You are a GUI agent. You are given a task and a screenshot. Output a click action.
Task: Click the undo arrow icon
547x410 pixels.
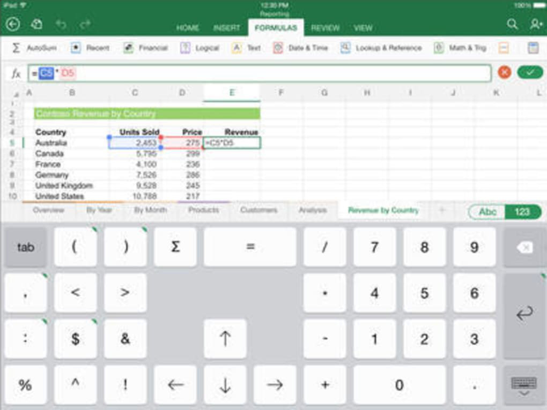click(x=61, y=25)
